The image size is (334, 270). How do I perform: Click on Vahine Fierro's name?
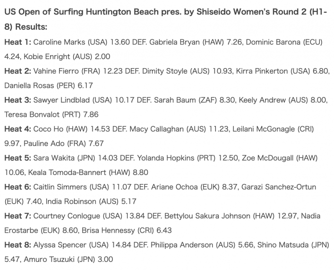pyautogui.click(x=56, y=71)
